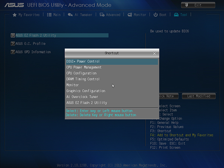The width and height of the screenshot is (224, 168).
Task: Click the Tool tab icon
Action: (176, 15)
